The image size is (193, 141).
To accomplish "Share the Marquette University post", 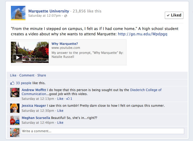I will [x=42, y=75].
